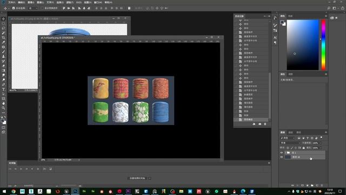
Task: Click the Windows Start button
Action: click(x=4, y=191)
